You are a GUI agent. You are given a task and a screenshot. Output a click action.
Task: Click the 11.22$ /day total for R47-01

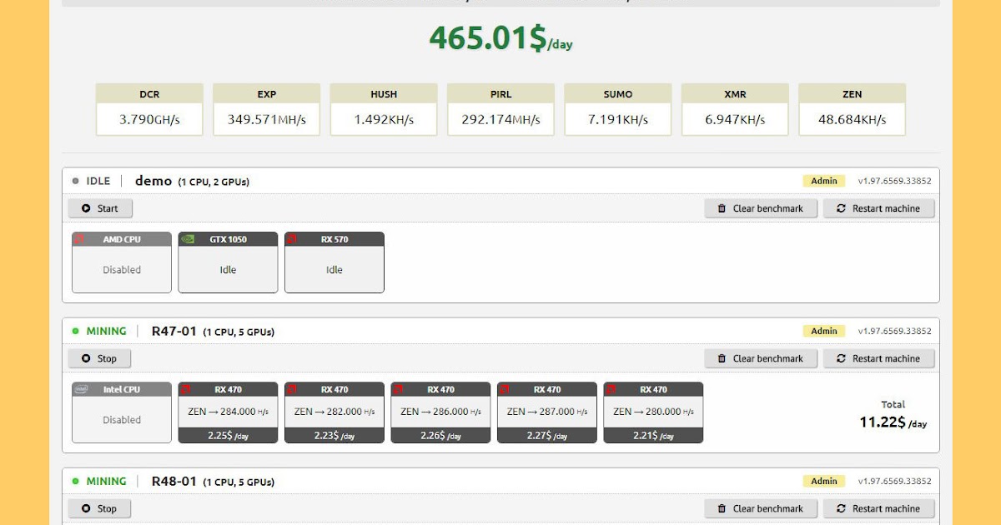[x=893, y=422]
